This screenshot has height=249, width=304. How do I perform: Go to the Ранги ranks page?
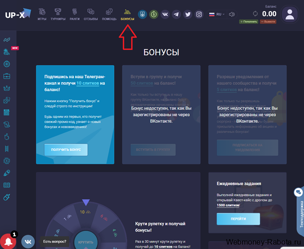(x=75, y=14)
